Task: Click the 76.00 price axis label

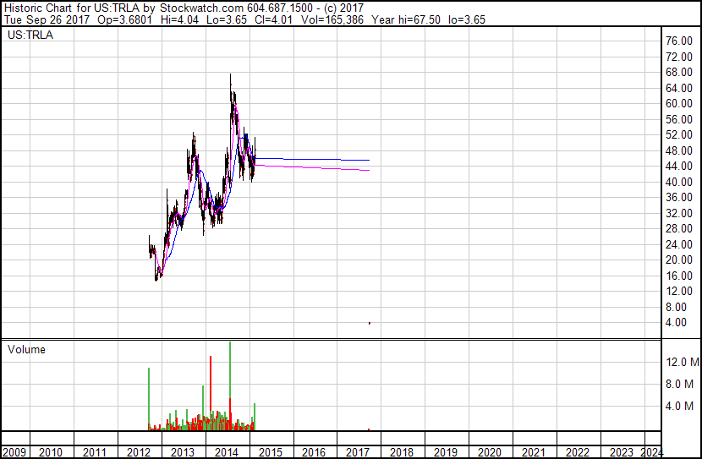Action: point(678,41)
